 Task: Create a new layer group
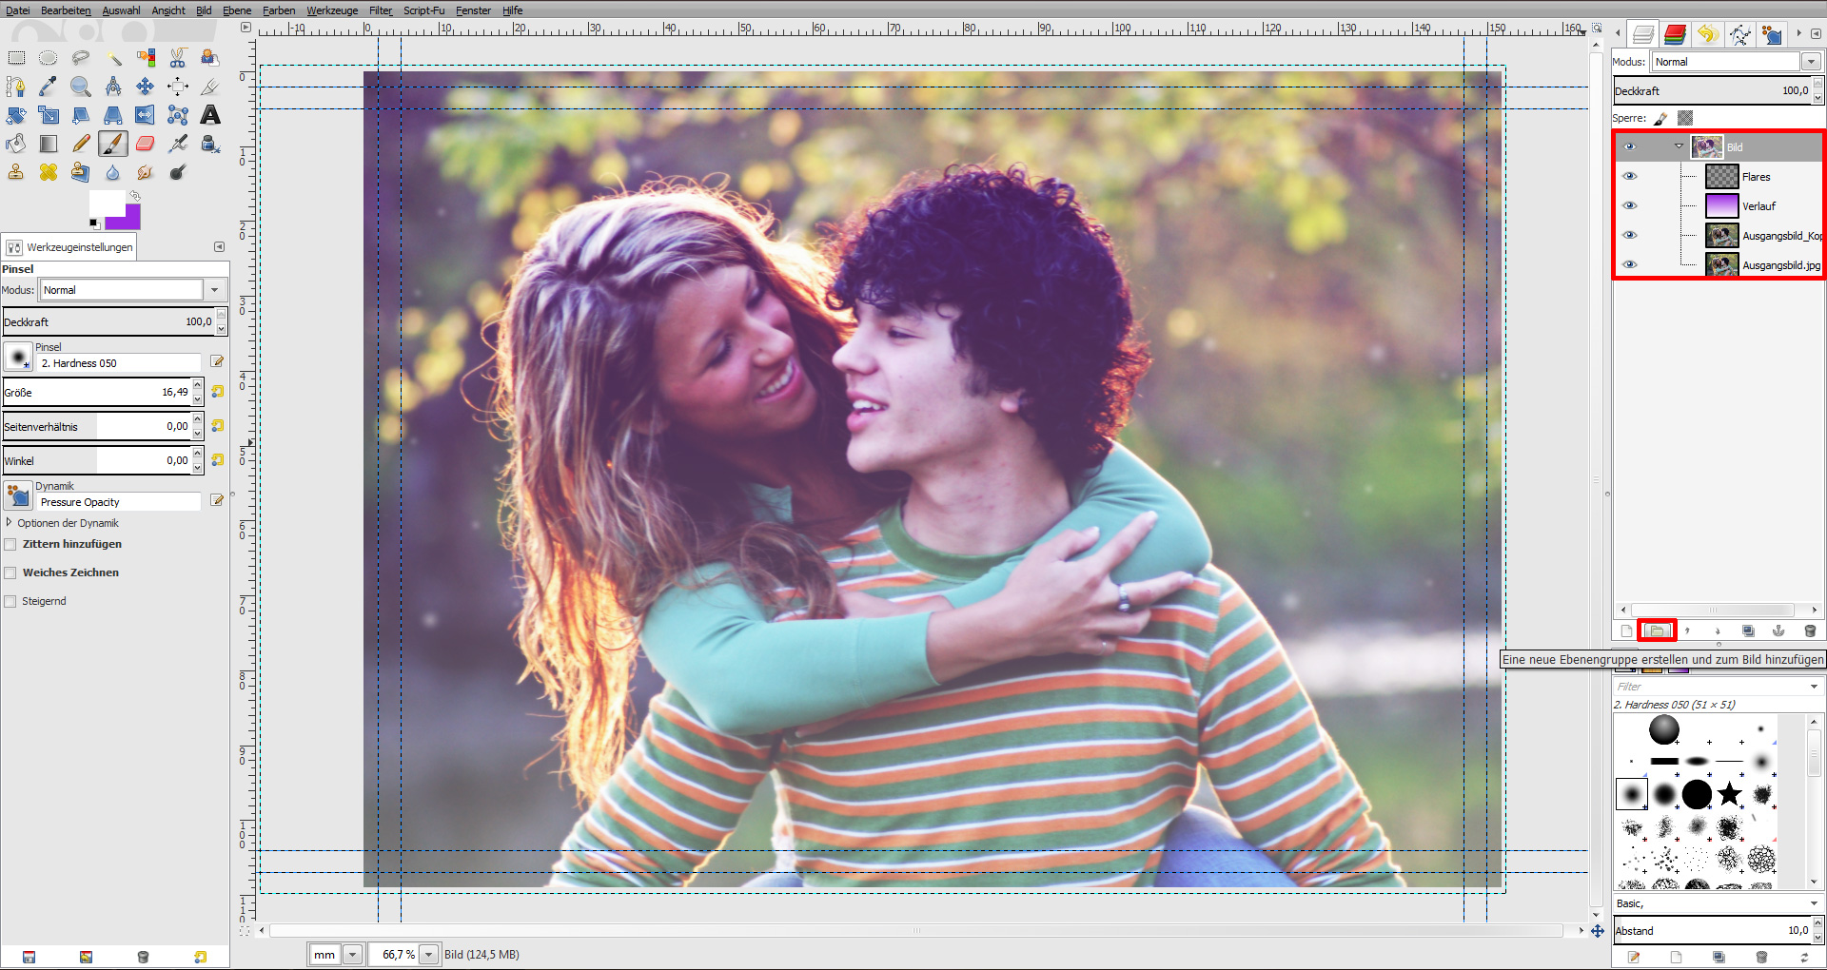tap(1657, 630)
